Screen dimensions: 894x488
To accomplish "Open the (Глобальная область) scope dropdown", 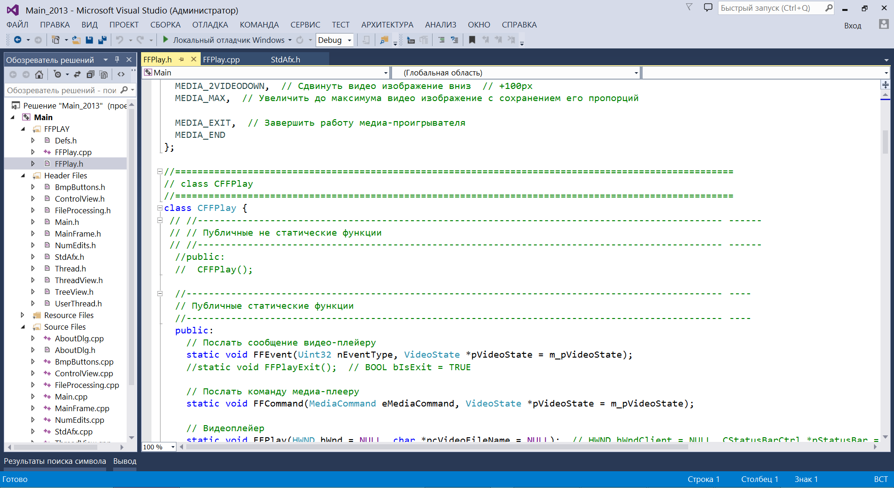I will [x=636, y=73].
